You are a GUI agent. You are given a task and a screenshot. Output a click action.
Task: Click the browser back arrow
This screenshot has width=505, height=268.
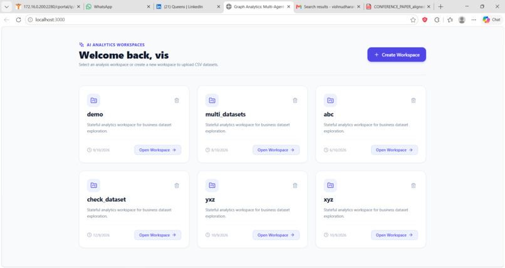[x=6, y=19]
